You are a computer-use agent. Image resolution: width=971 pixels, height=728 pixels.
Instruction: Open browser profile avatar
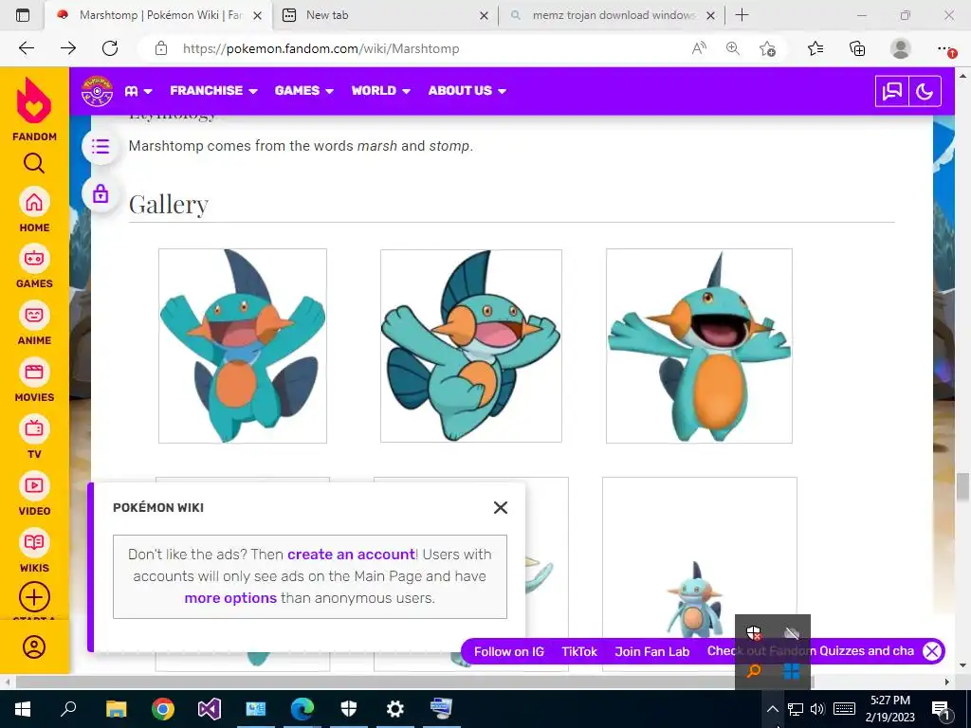pyautogui.click(x=901, y=48)
